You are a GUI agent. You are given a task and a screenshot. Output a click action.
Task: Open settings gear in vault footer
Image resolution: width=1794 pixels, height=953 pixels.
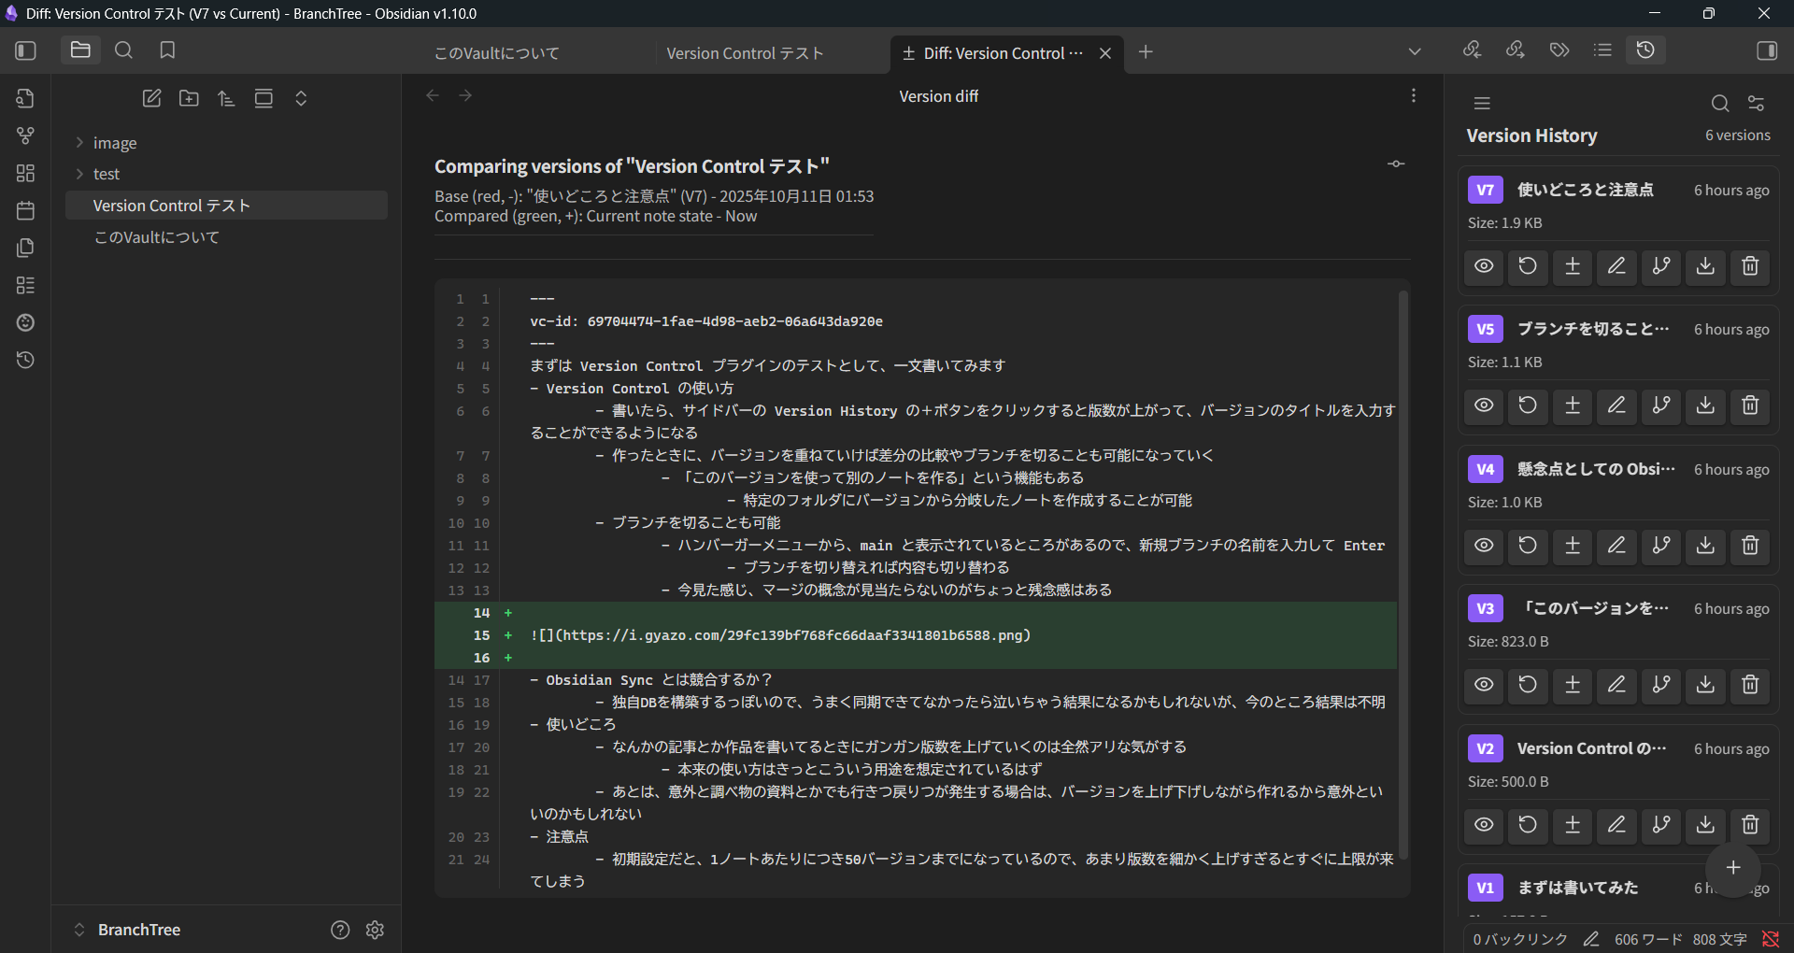point(376,930)
